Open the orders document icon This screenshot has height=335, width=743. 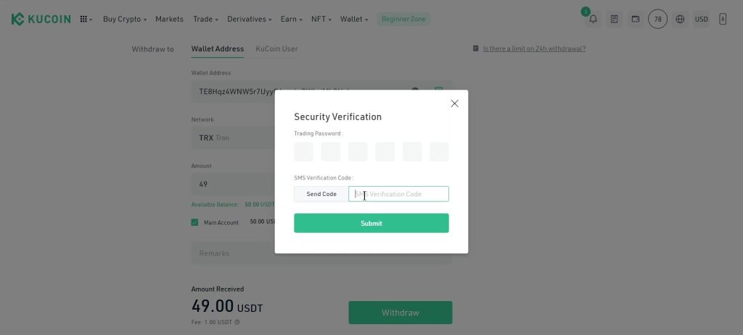point(614,20)
